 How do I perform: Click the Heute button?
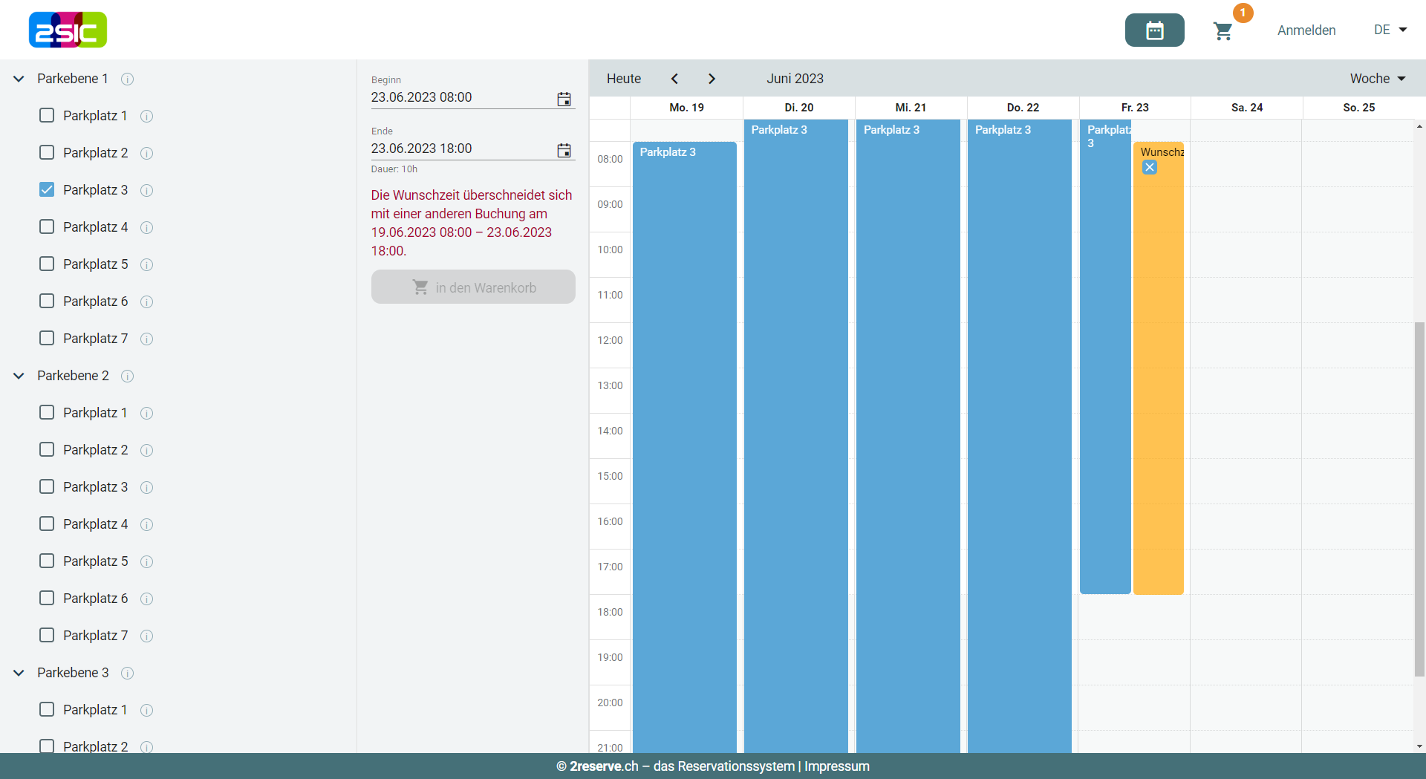coord(623,79)
